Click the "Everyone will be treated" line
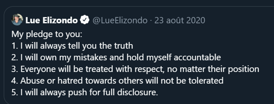This screenshot has height=104, width=274. click(135, 69)
